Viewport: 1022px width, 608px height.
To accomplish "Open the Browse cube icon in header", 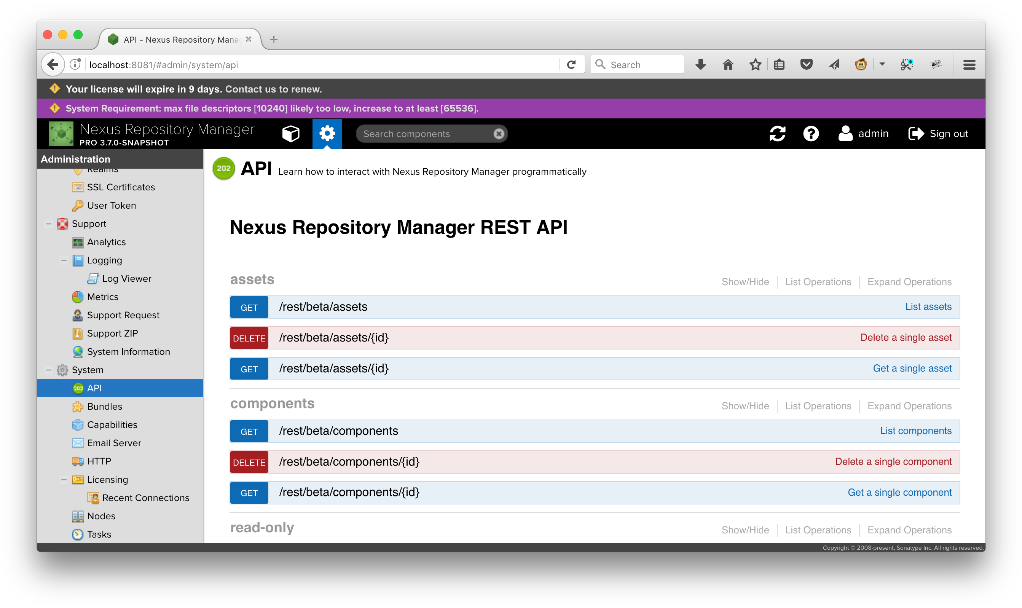I will (291, 134).
